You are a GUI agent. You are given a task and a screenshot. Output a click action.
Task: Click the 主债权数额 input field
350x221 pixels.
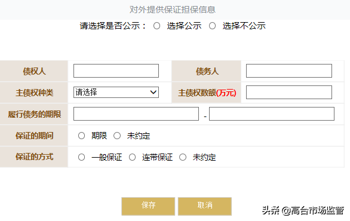289,92
